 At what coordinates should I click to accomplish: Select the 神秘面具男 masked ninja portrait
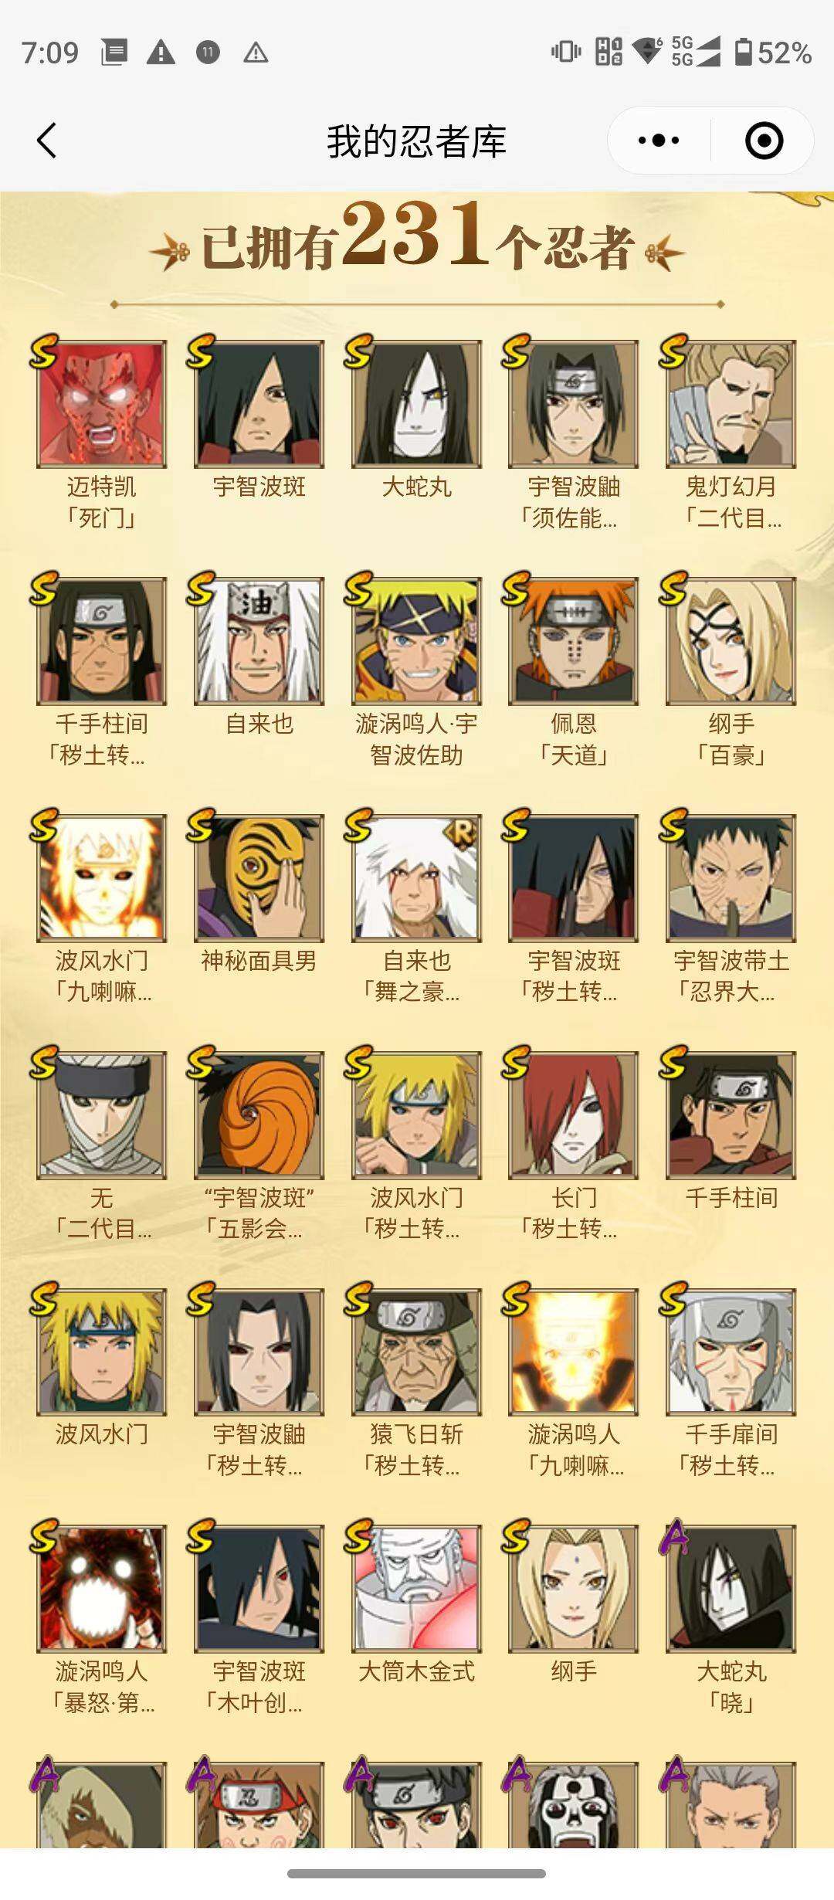tap(259, 878)
